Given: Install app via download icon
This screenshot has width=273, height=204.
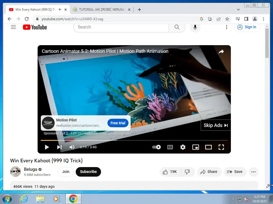Looking at the screenshot, I should click(210, 19).
